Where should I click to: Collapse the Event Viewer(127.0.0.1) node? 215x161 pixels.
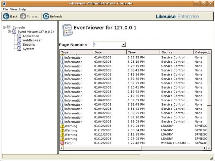(x=9, y=32)
